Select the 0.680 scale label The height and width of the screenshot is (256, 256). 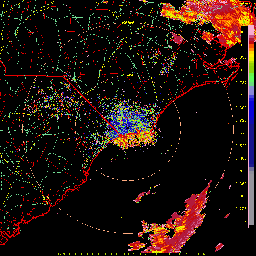pyautogui.click(x=241, y=108)
